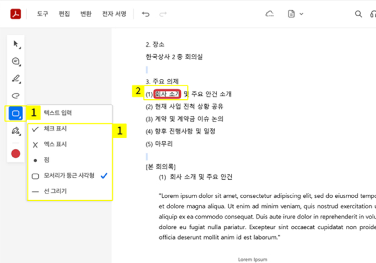Choose 선 그리기 option
This screenshot has width=376, height=263.
tap(70, 191)
